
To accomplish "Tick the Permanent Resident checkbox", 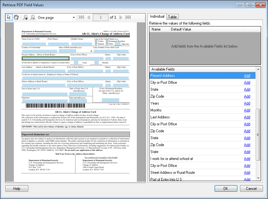I will click(107, 41).
